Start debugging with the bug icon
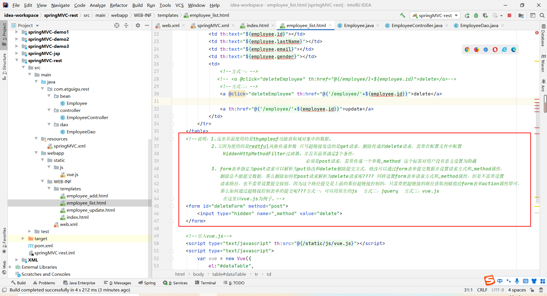547x296 pixels. tap(476, 15)
